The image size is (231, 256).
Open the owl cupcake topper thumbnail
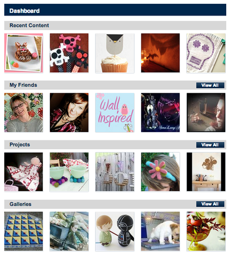[115, 53]
